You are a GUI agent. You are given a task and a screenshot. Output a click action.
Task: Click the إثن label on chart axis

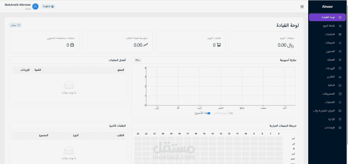(157, 108)
